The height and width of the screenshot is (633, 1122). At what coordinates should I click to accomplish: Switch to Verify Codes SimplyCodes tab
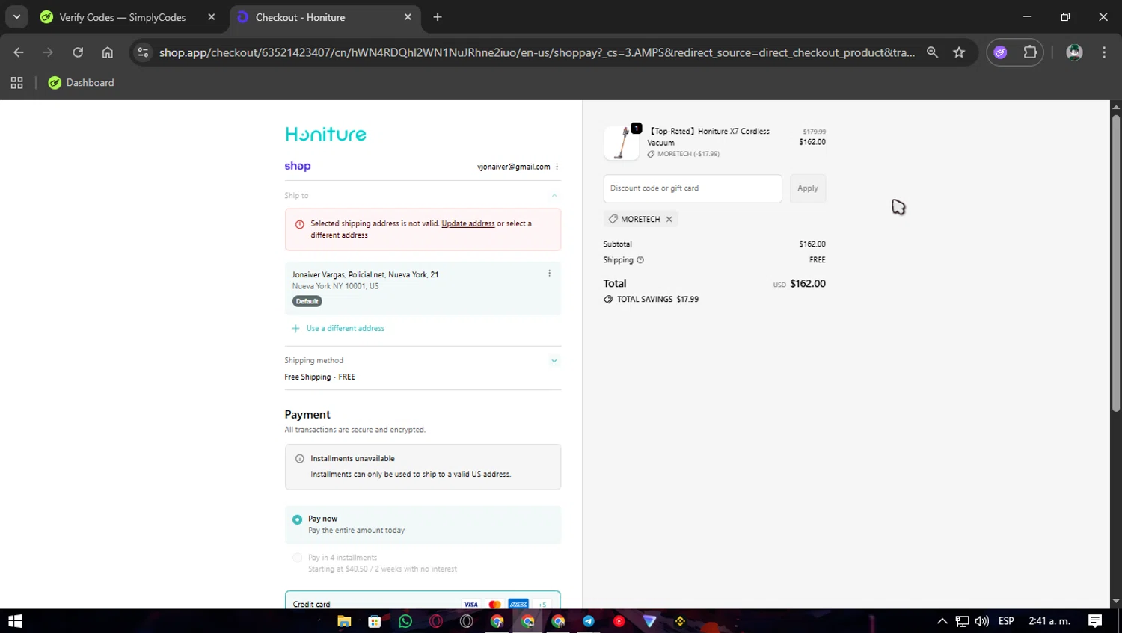click(122, 17)
